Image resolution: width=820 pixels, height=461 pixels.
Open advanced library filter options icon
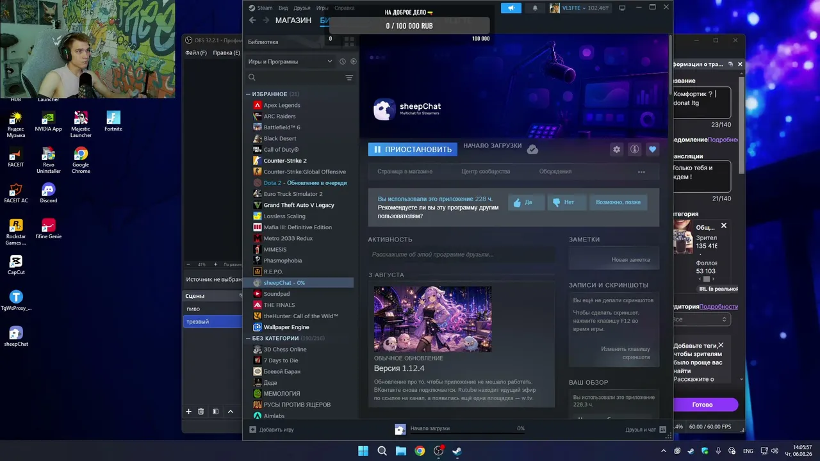(x=349, y=77)
